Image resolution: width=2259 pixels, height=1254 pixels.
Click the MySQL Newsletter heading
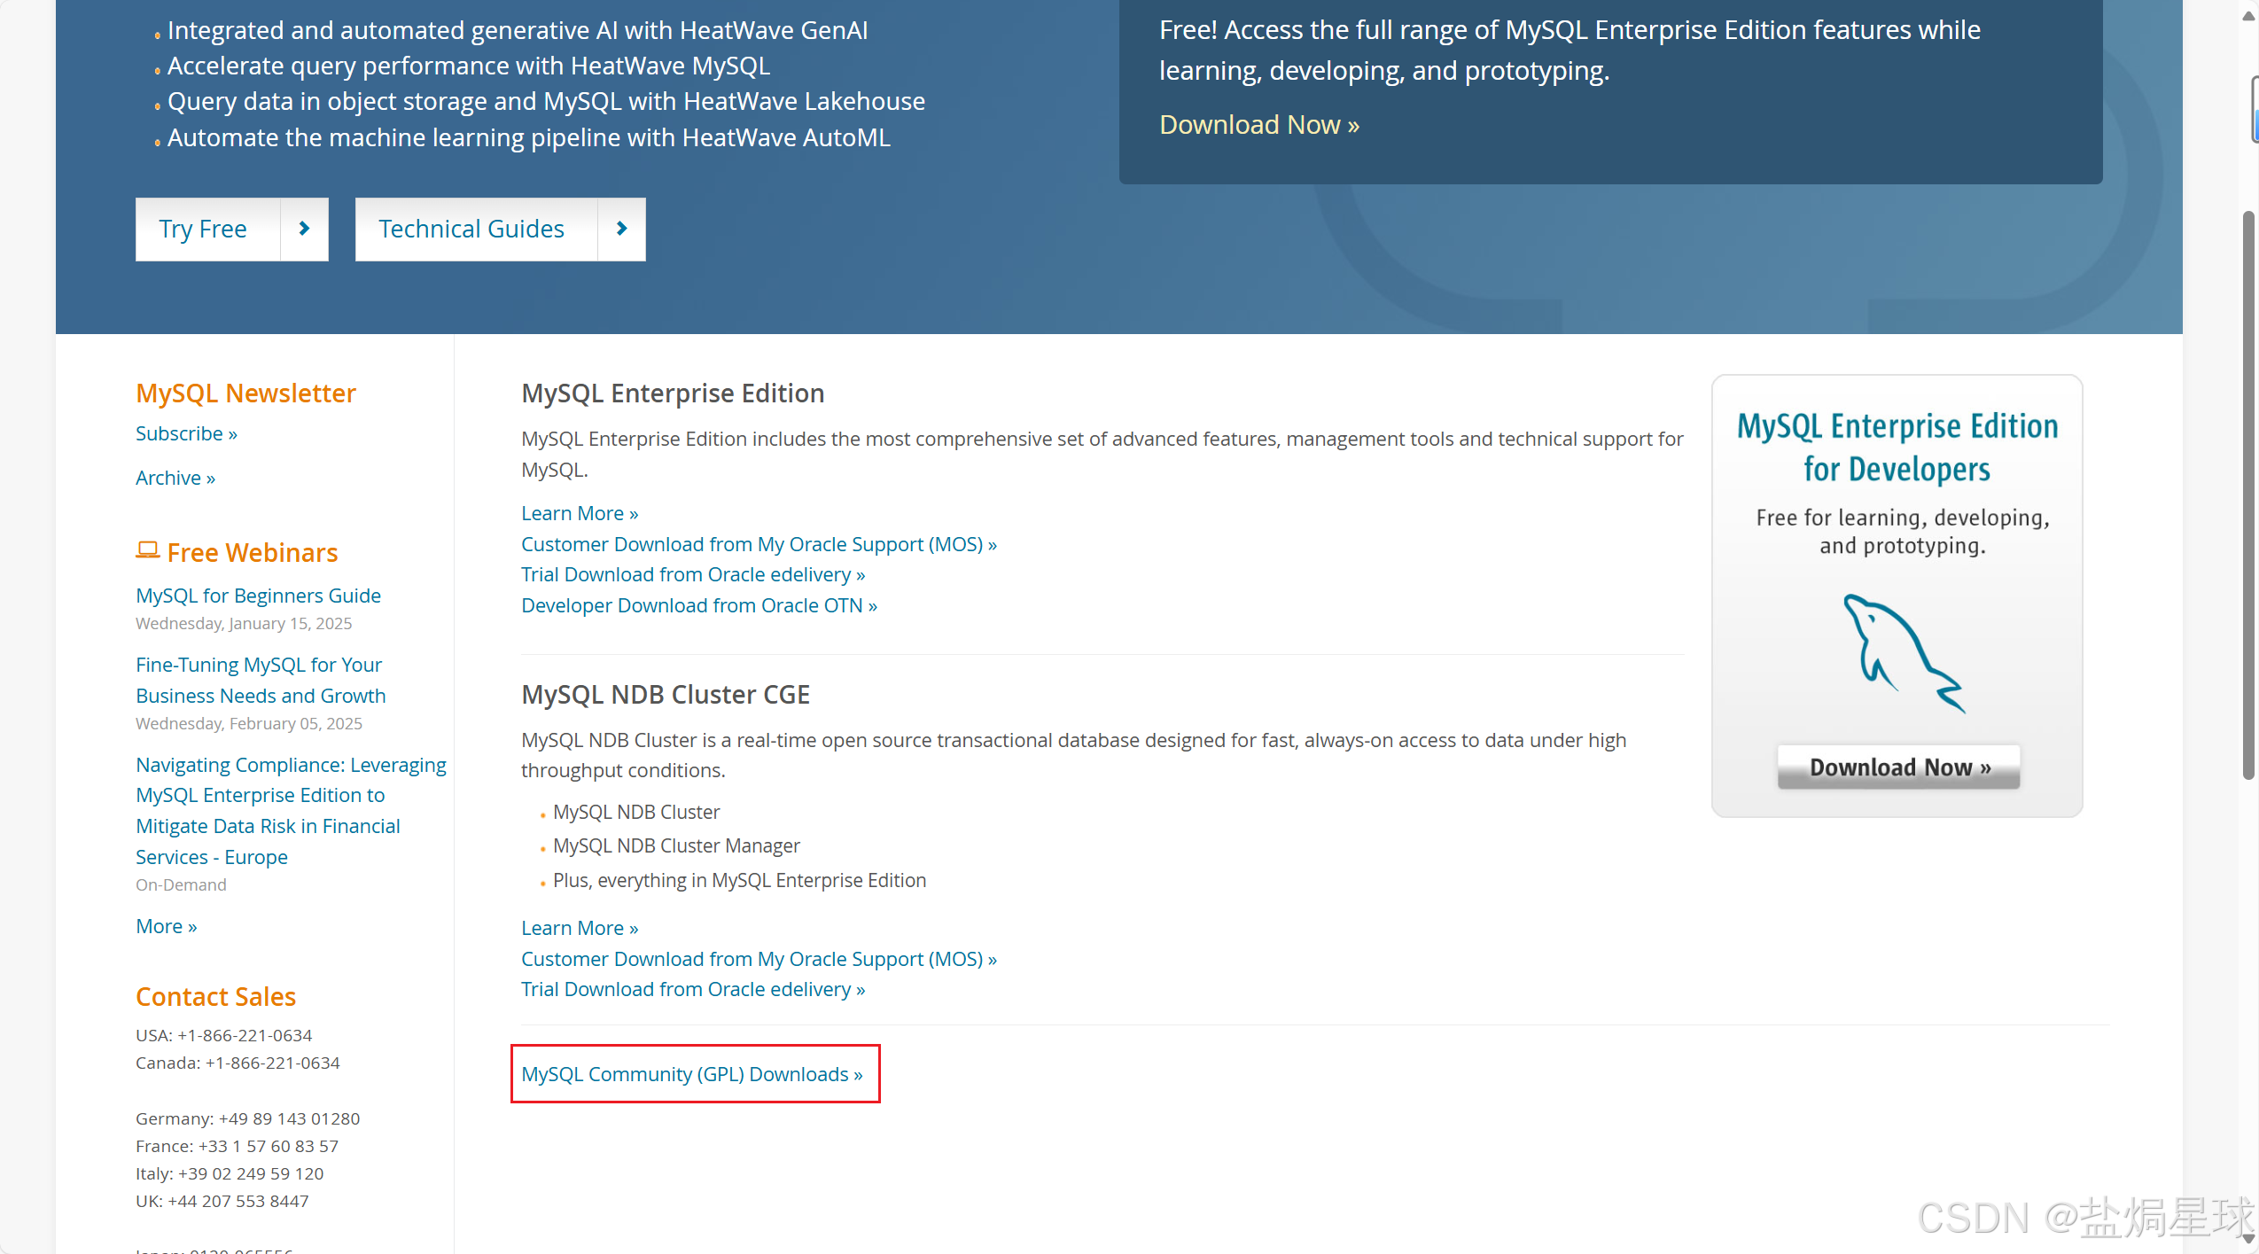tap(245, 393)
